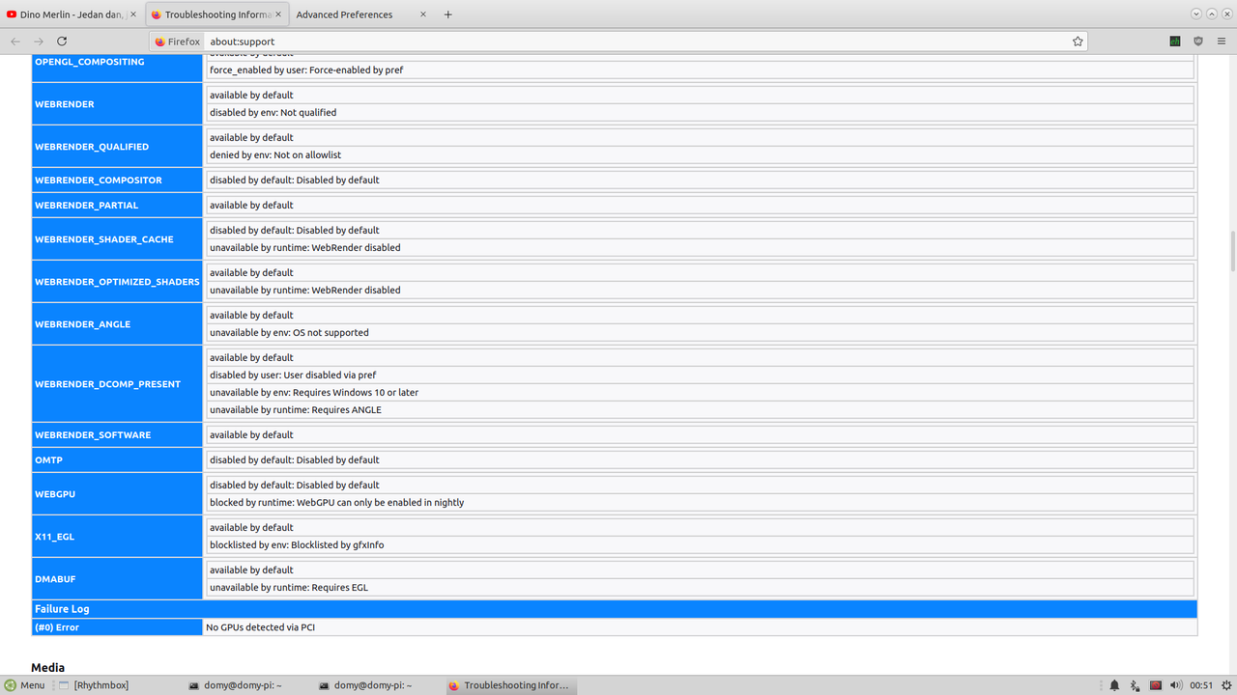Viewport: 1237px width, 695px height.
Task: Open the Menu launcher in the taskbar
Action: click(x=25, y=685)
